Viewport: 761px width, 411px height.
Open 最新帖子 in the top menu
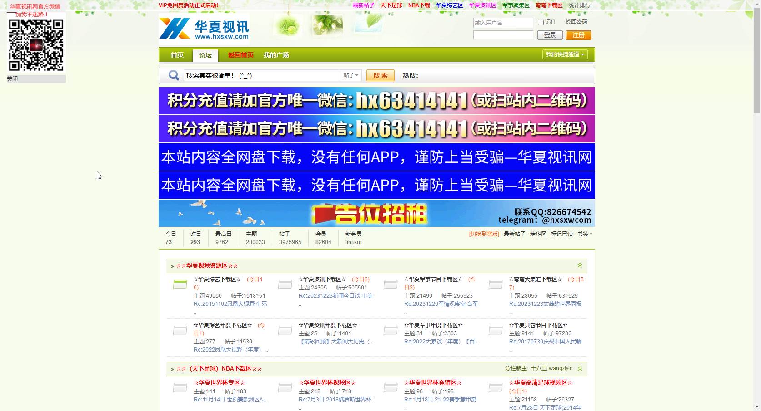coord(364,5)
